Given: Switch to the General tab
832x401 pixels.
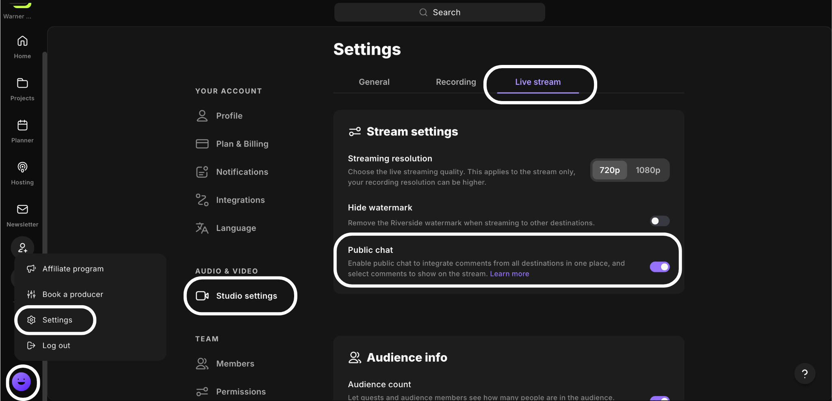Looking at the screenshot, I should (x=374, y=82).
